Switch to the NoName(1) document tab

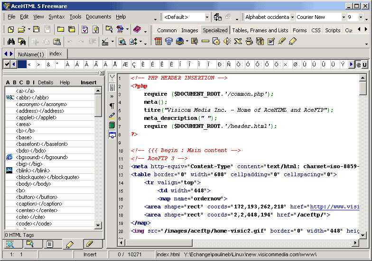click(31, 54)
